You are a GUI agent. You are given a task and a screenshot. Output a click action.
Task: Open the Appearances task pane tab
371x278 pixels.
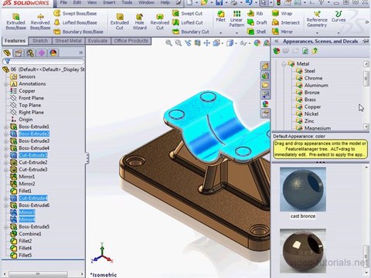(x=265, y=103)
